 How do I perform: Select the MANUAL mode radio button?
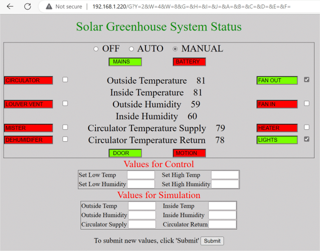[175, 49]
